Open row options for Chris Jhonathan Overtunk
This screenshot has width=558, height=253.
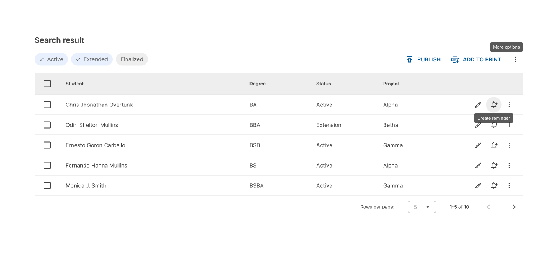tap(509, 105)
